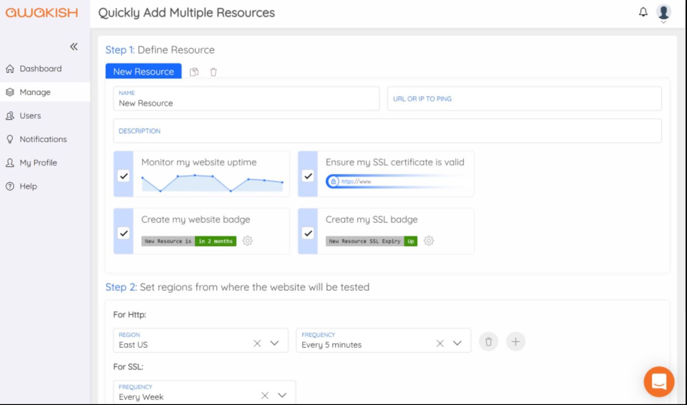Open Notifications in sidebar

click(x=43, y=139)
